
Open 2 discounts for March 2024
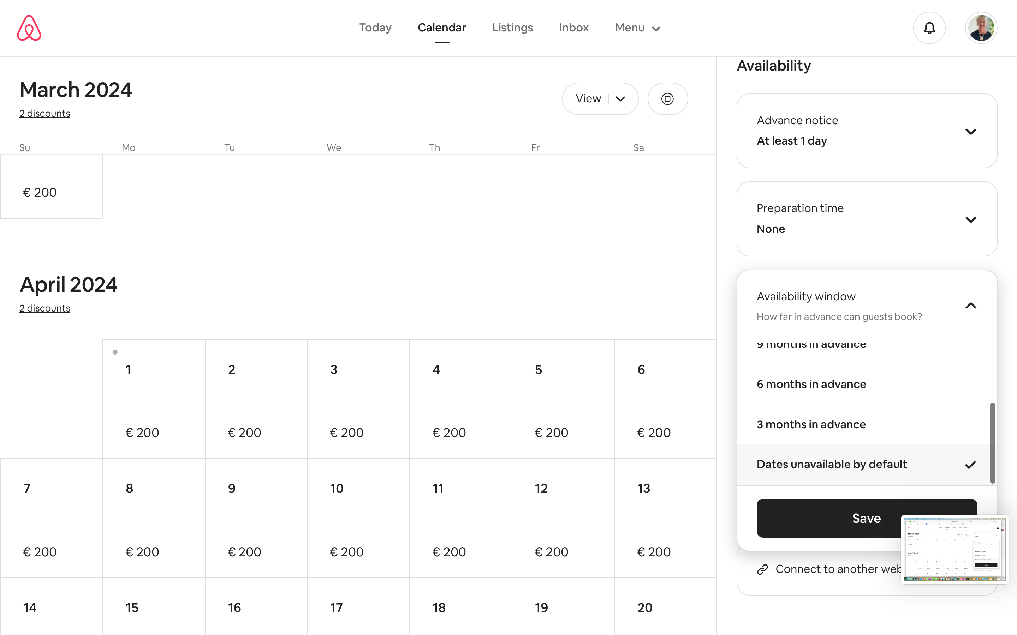click(x=44, y=113)
